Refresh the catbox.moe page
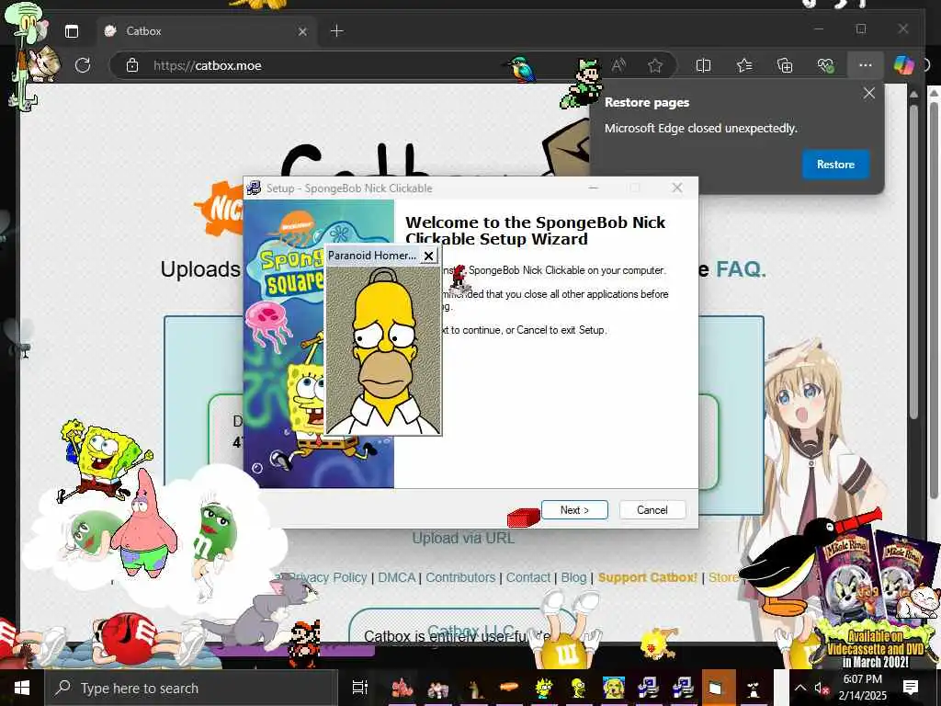This screenshot has height=706, width=941. point(83,65)
